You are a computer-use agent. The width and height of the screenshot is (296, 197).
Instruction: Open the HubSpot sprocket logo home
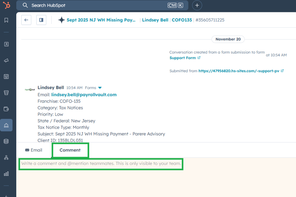click(7, 5)
